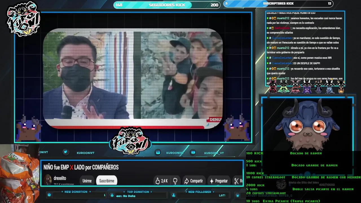
Task: Click the Twitter bird icon
Action: 65,152
